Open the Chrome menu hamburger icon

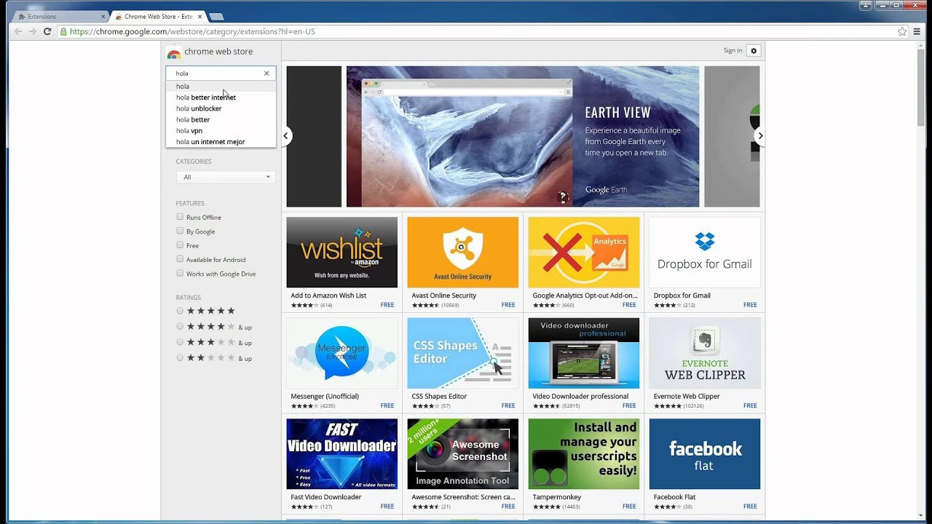[x=917, y=31]
